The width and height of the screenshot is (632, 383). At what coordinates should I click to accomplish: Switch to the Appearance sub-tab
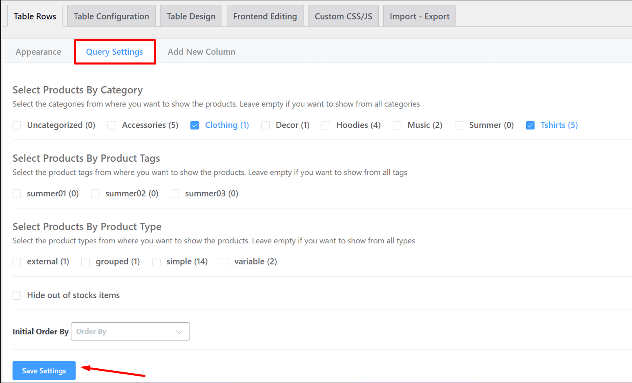pyautogui.click(x=38, y=51)
